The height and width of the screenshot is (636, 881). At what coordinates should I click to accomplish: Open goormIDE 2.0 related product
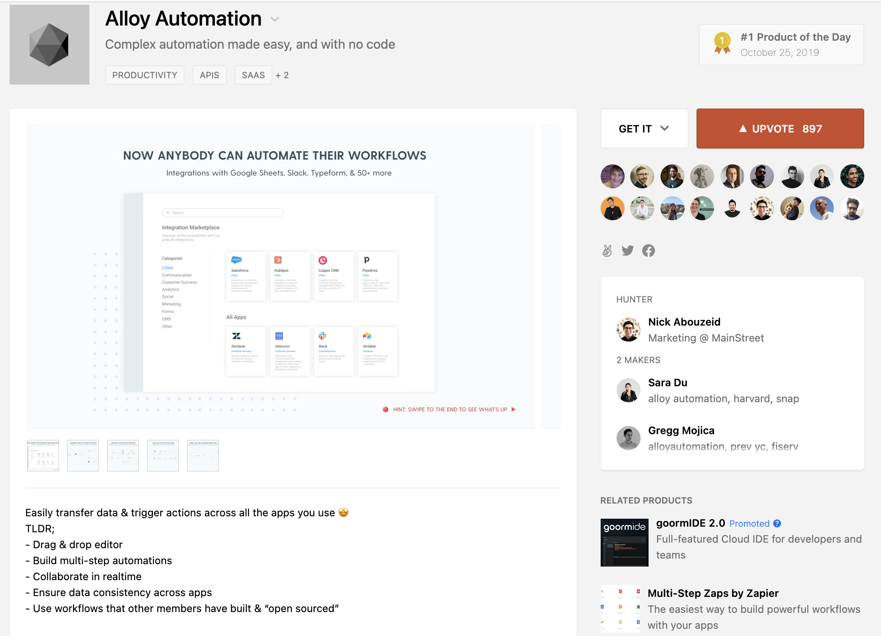click(691, 523)
